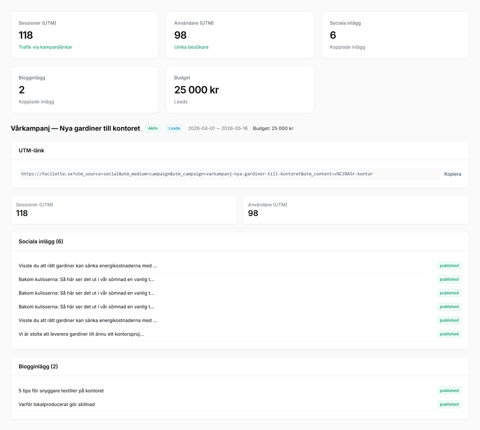Click the blue Leads badge beside campaign title

point(174,128)
